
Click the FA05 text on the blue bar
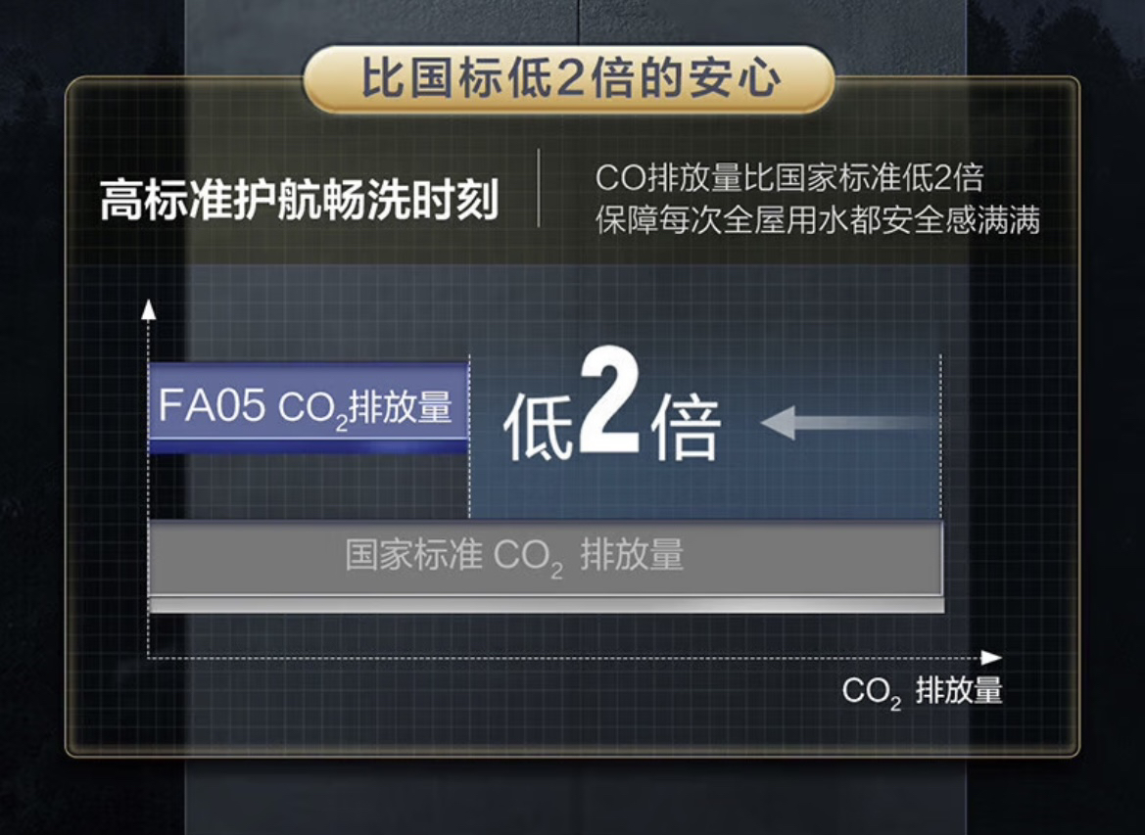[x=211, y=406]
